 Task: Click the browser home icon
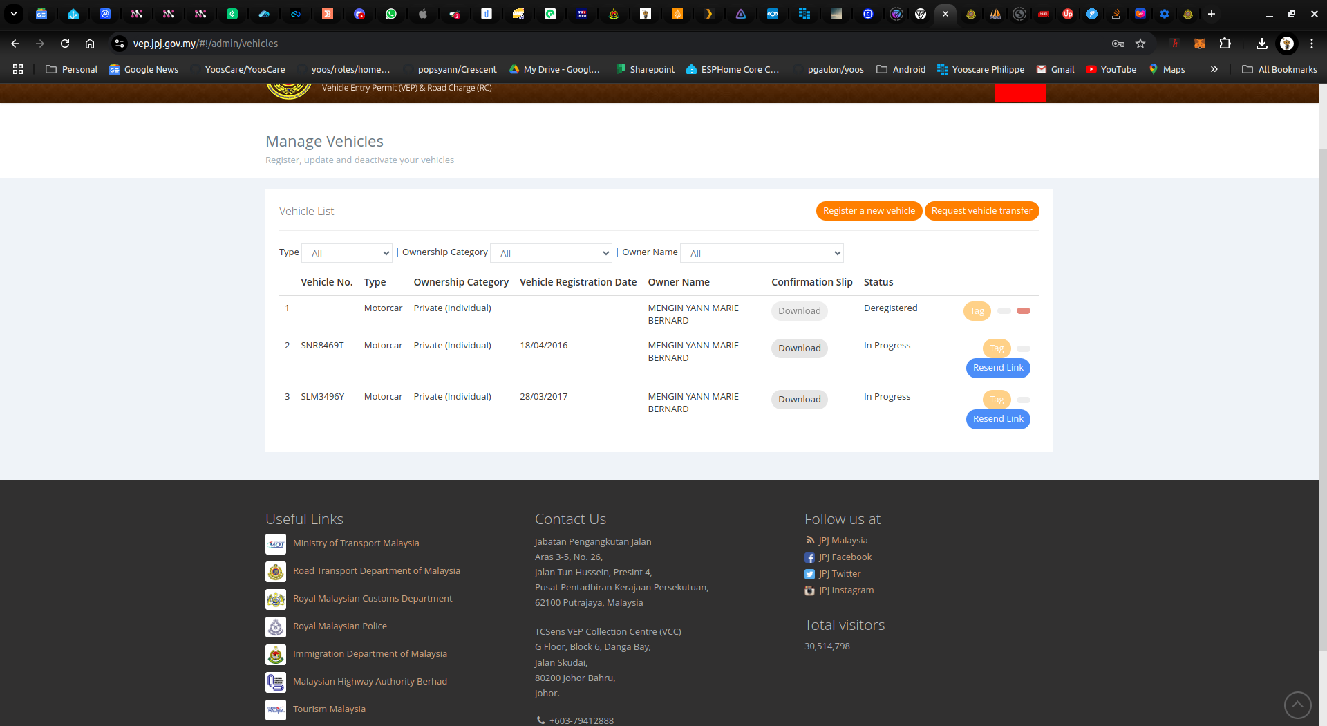pos(90,44)
